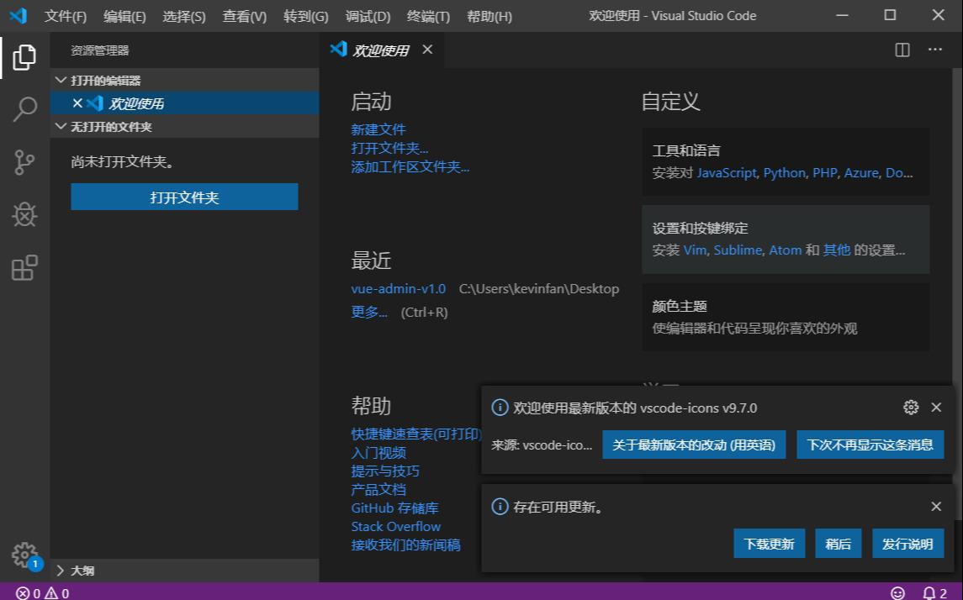
Task: Click the 打开文件夹 button
Action: click(x=184, y=197)
